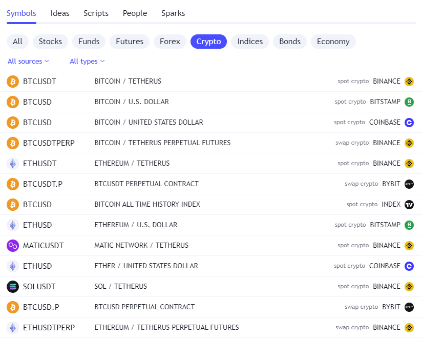422x338 pixels.
Task: Select BTCUSDTPERP symbol name
Action: click(49, 143)
